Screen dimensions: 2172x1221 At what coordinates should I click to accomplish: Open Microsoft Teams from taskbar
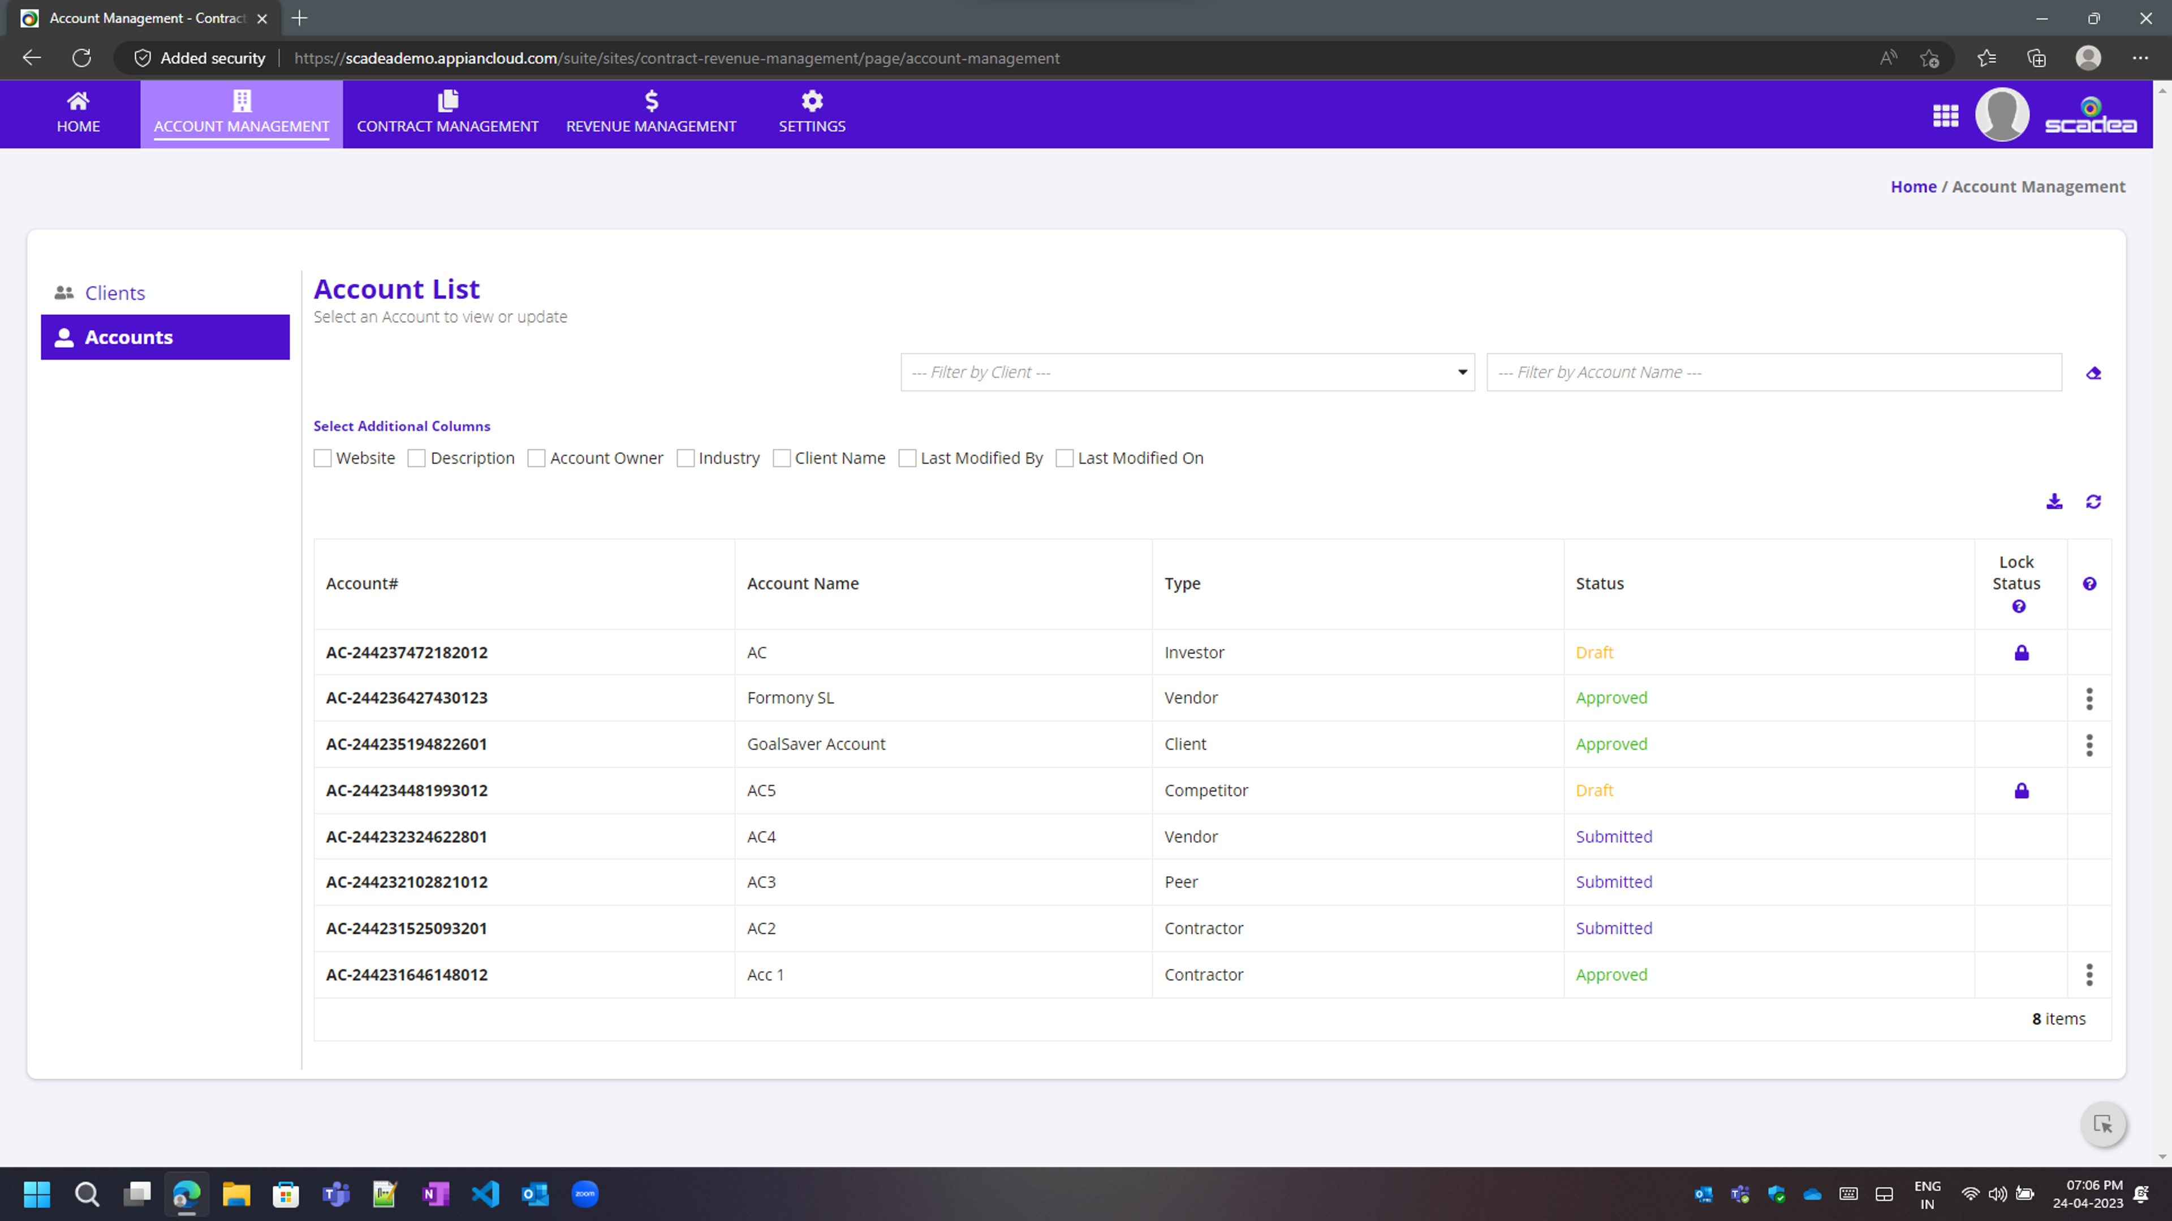335,1194
